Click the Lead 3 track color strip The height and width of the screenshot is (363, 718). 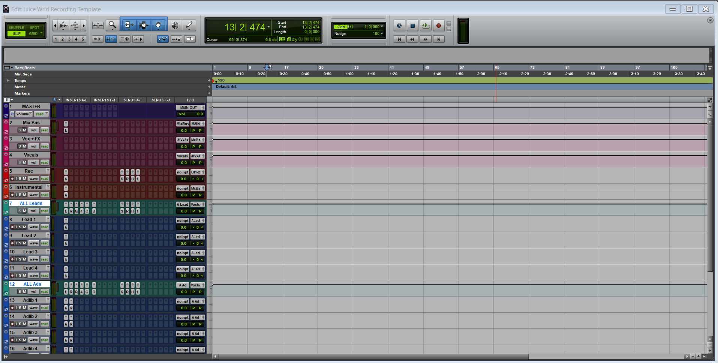click(6, 256)
